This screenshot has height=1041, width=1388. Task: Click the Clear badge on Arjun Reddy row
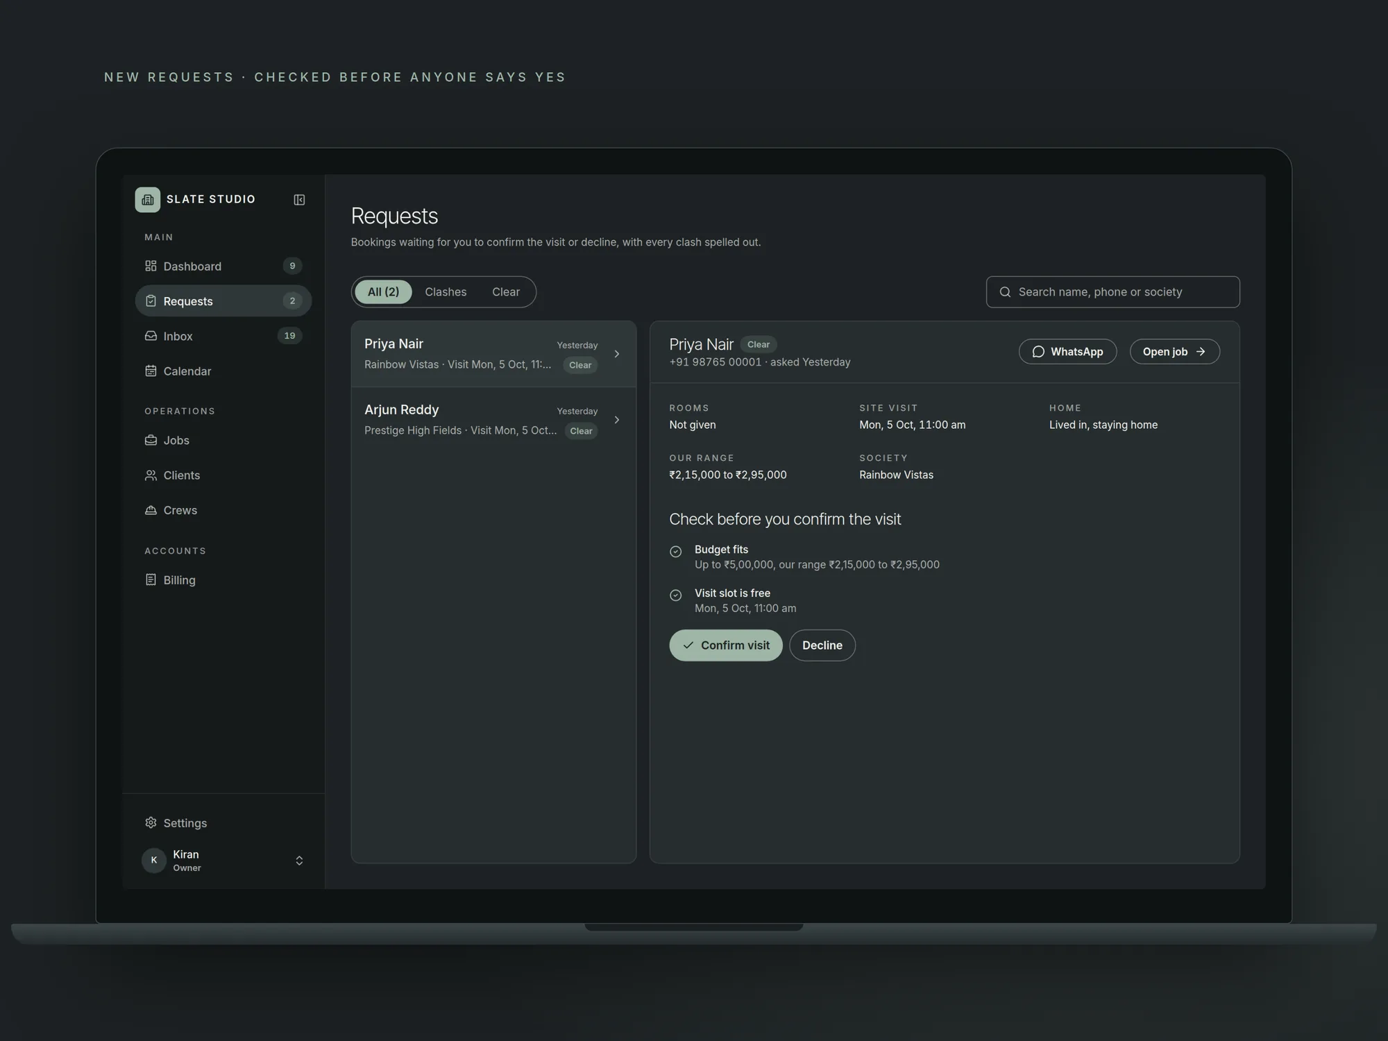point(581,431)
